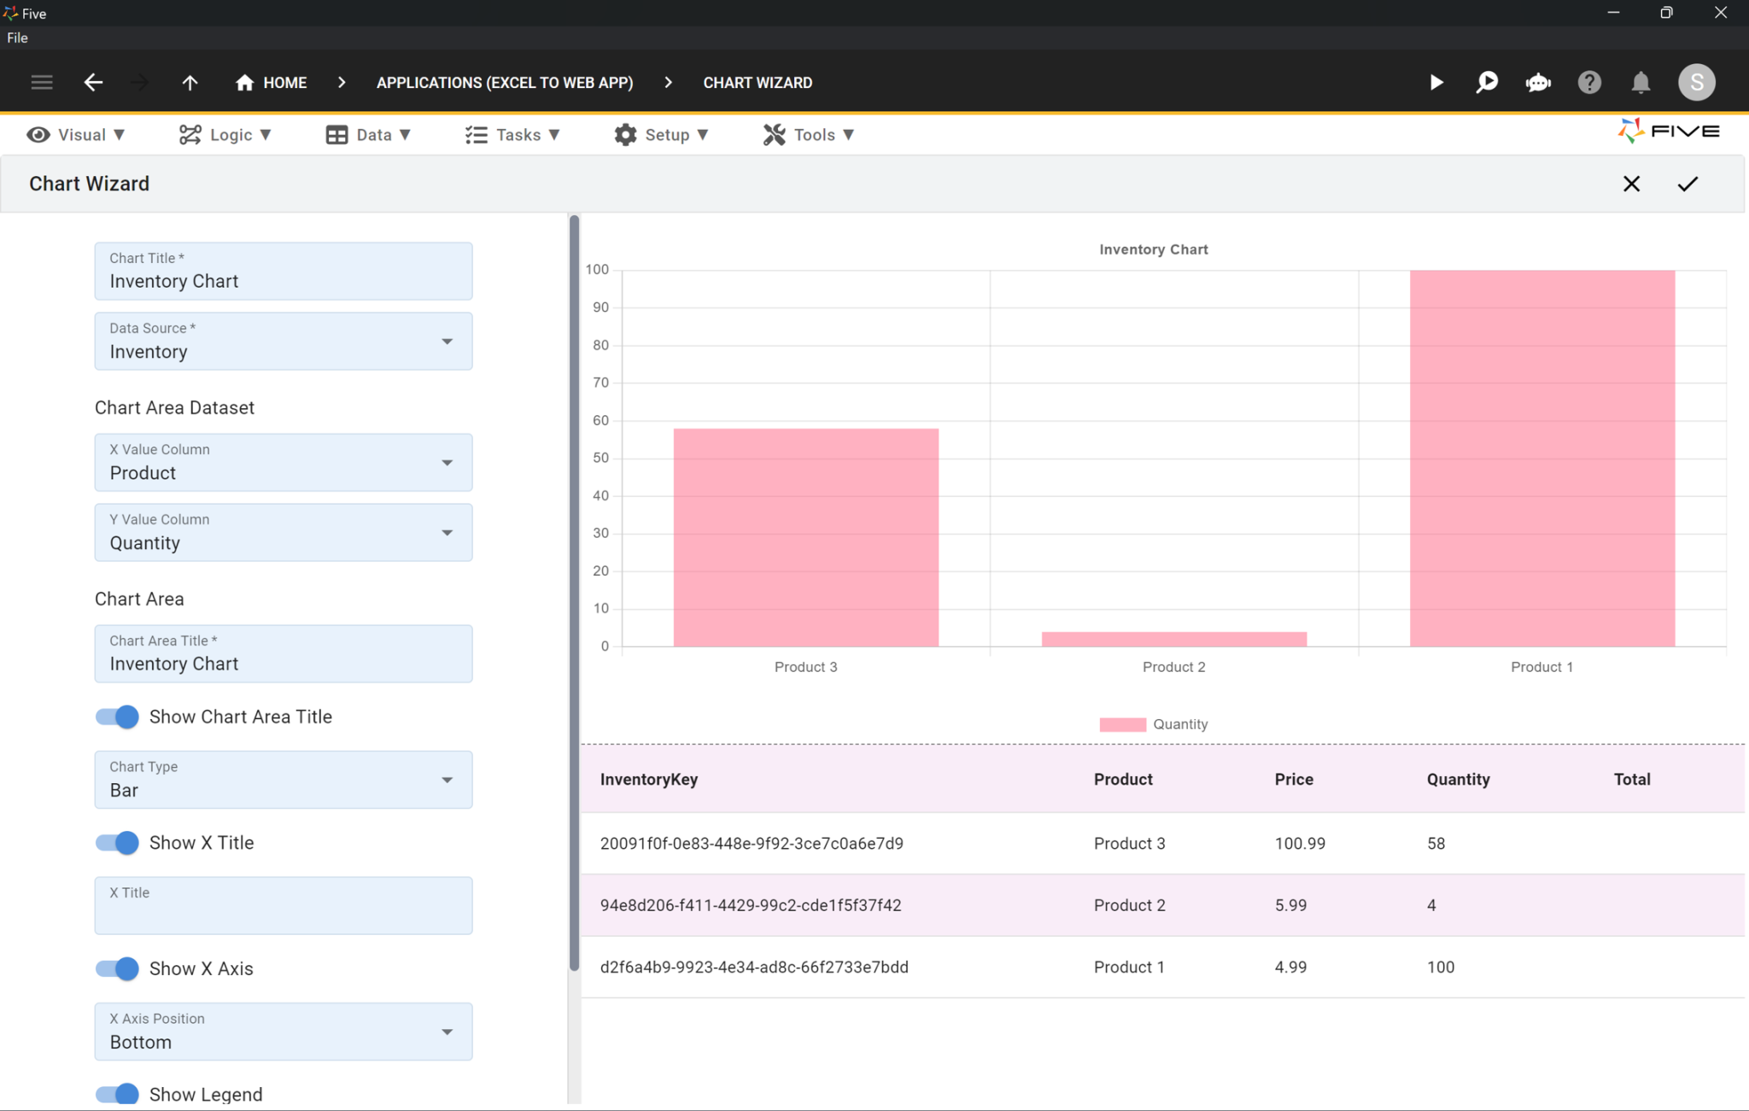Open the Data menu
1749x1111 pixels.
tap(368, 135)
